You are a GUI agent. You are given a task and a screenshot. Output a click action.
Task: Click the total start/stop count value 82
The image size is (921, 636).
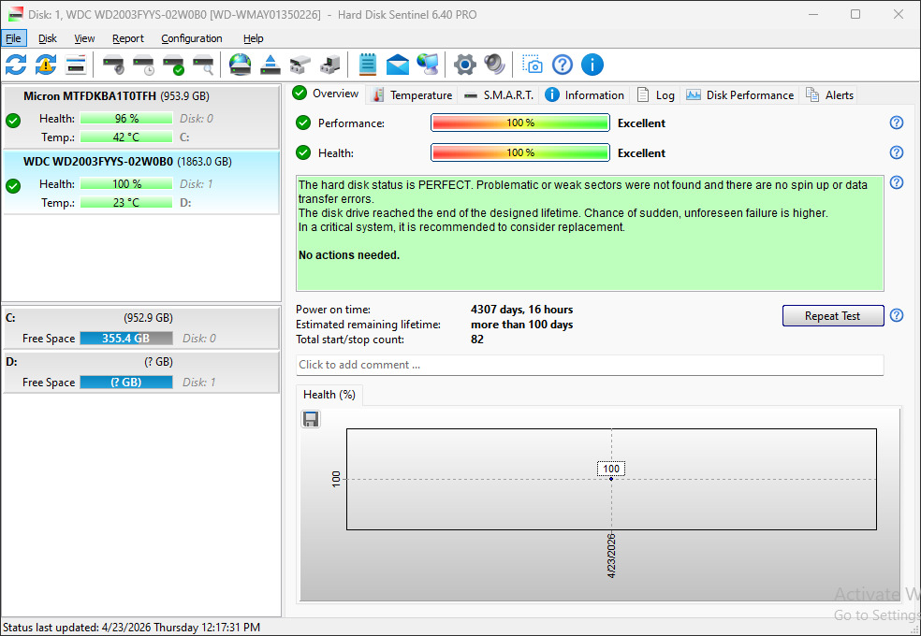(477, 340)
